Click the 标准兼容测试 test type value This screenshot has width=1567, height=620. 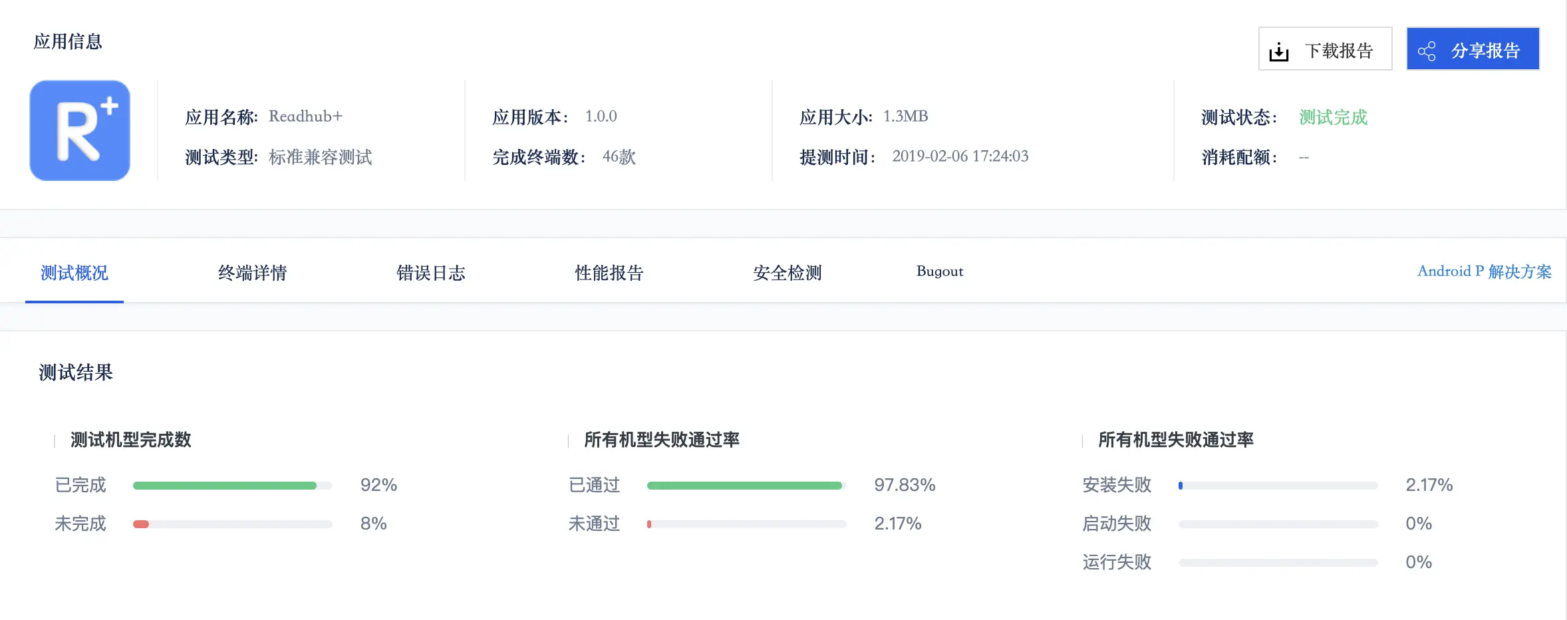[321, 157]
